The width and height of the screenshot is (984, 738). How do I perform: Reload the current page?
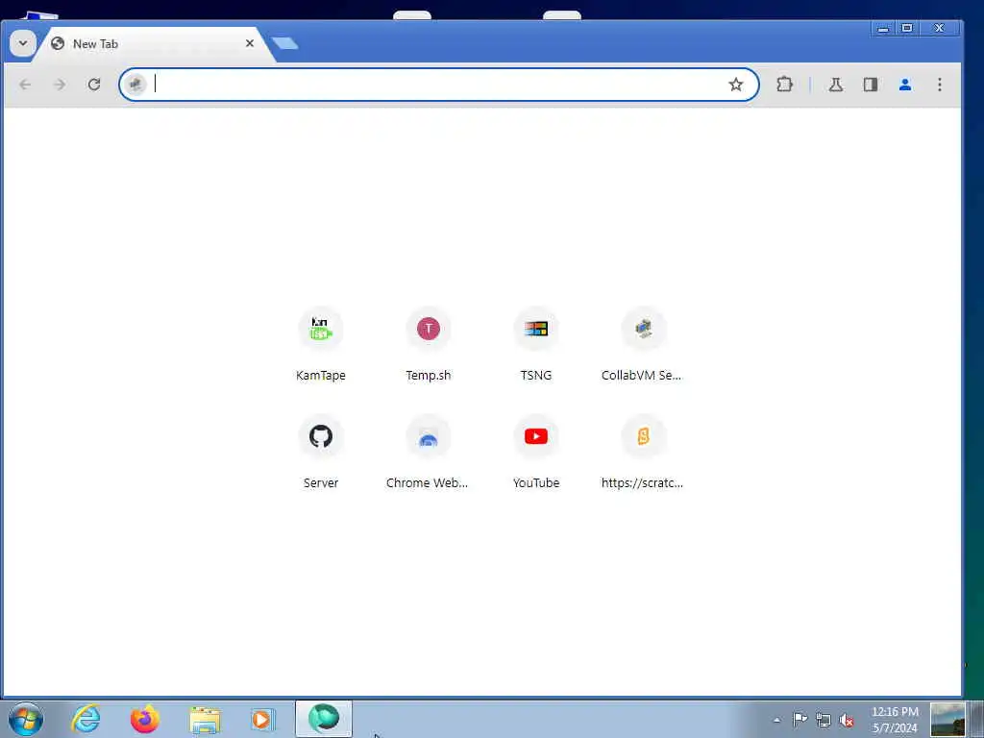tap(94, 85)
